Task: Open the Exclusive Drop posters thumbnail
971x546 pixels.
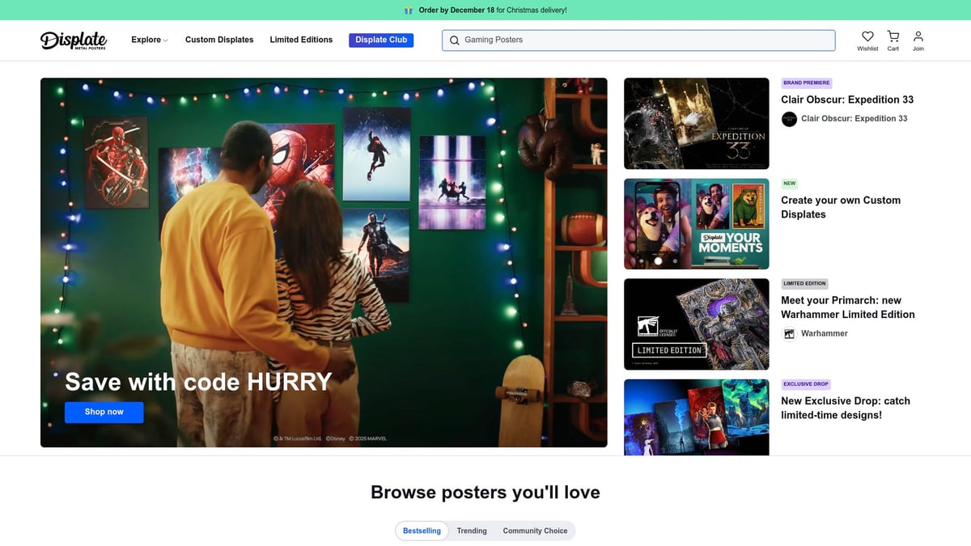Action: click(x=697, y=417)
